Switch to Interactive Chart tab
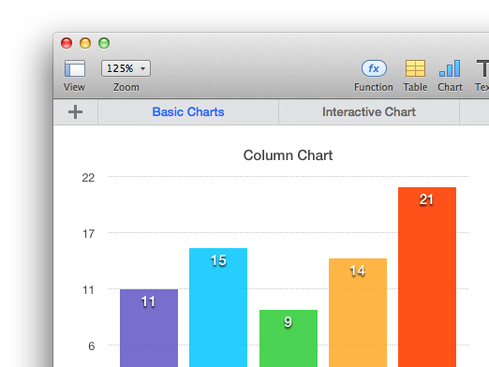This screenshot has height=367, width=489. pyautogui.click(x=369, y=112)
